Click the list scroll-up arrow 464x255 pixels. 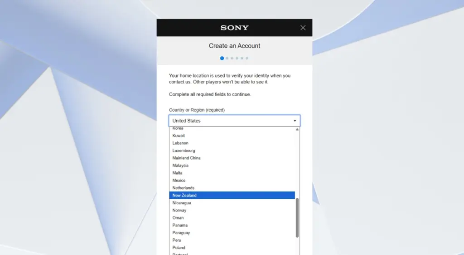pos(297,129)
